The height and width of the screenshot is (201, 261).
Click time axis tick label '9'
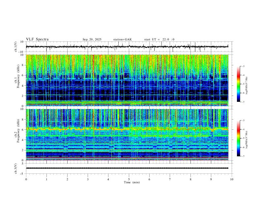coord(211,179)
